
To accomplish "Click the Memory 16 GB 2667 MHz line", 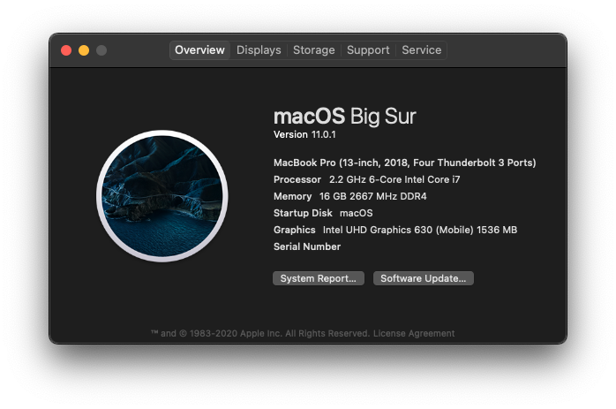I will [x=349, y=196].
